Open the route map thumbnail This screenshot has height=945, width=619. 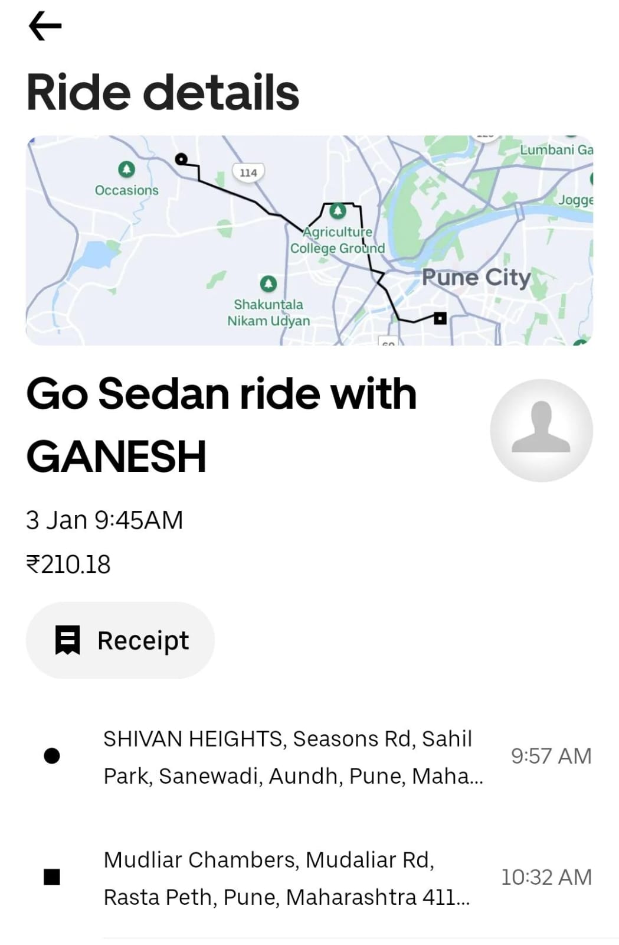point(309,240)
